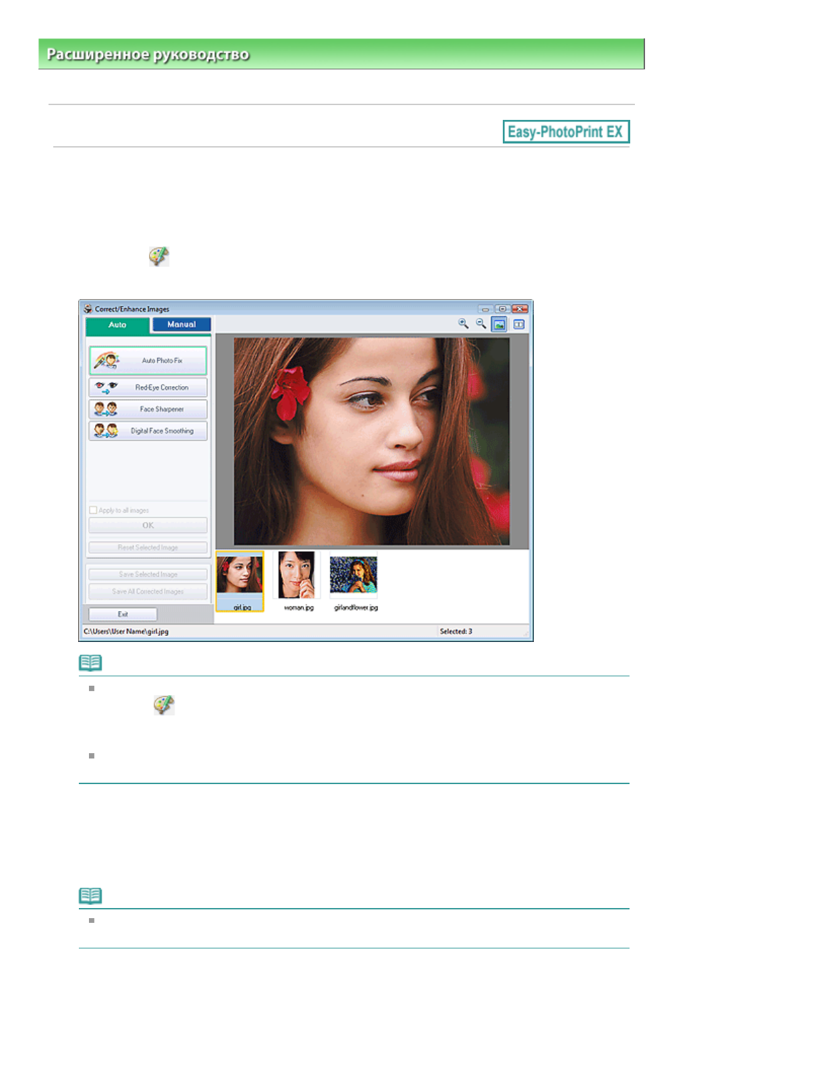
Task: Click Save Selected Image button
Action: [x=148, y=575]
